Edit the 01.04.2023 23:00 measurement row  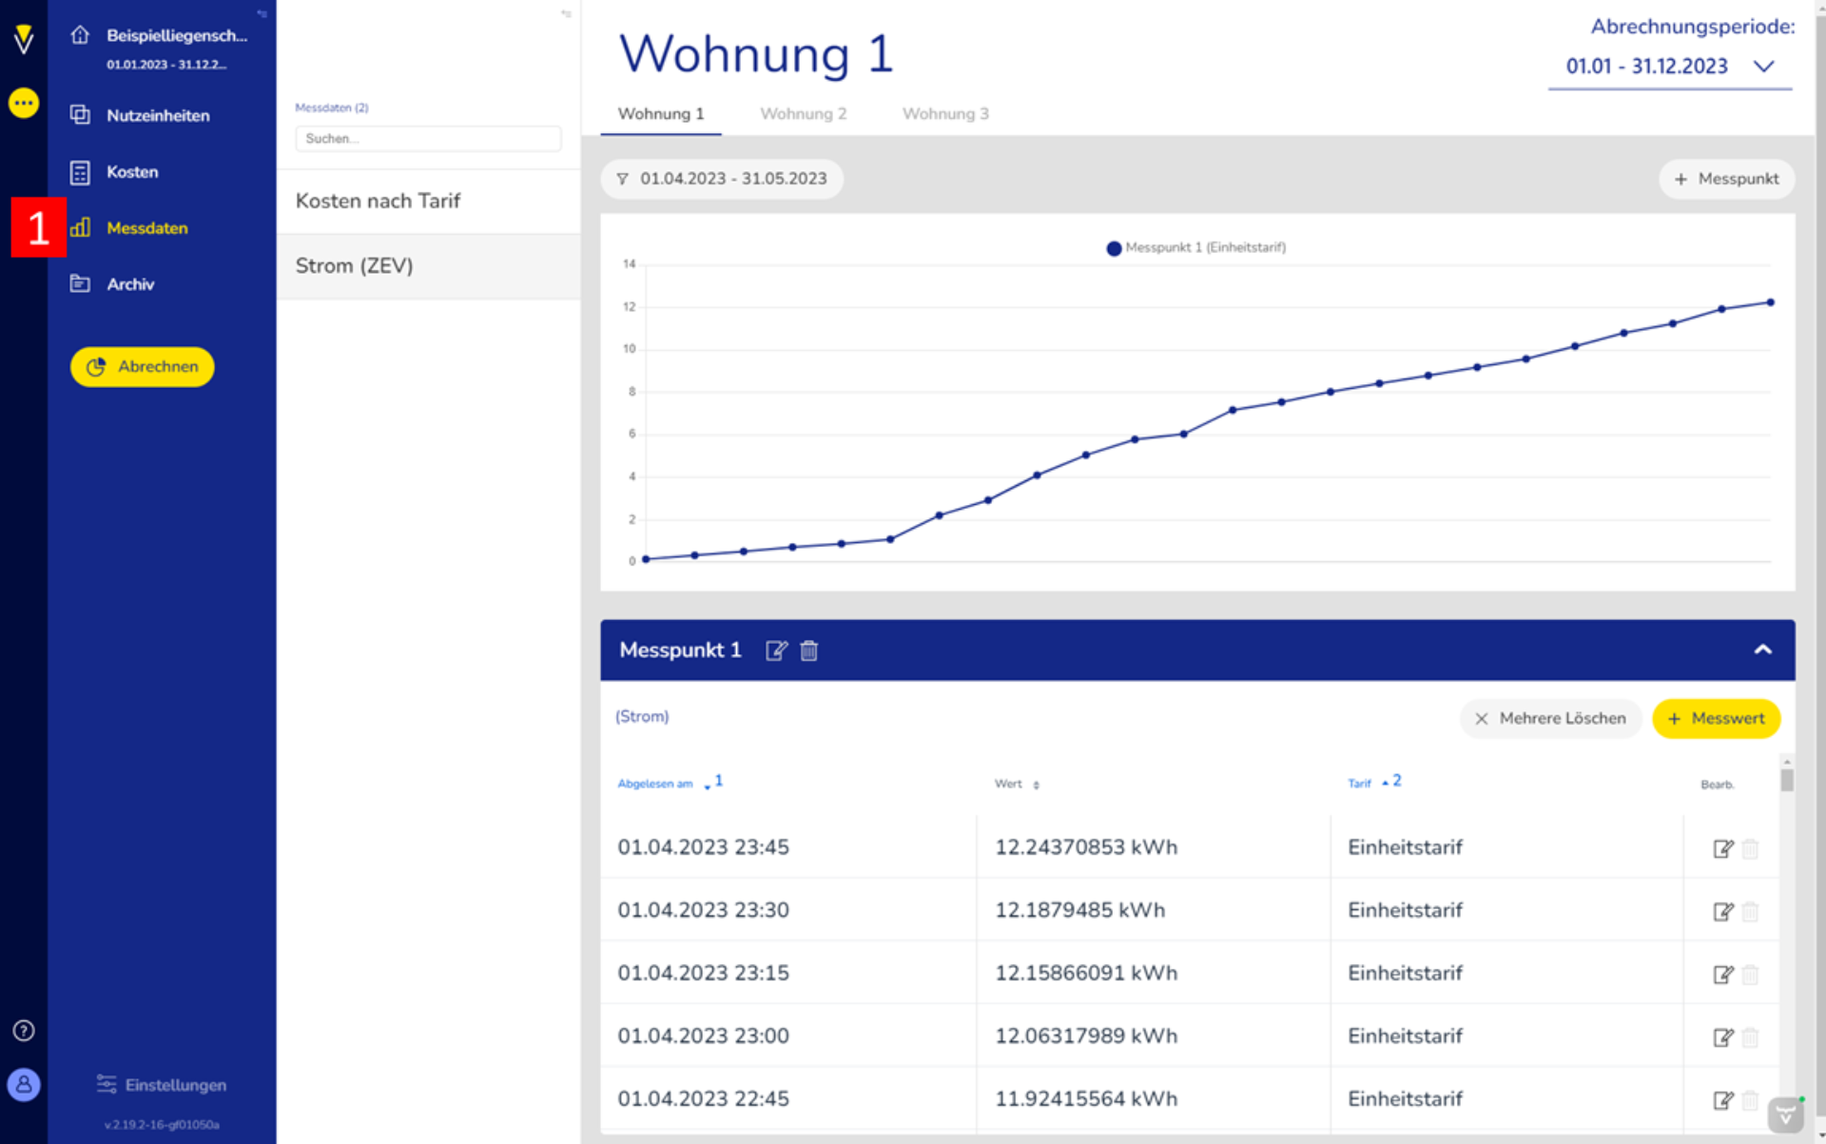(1722, 1037)
